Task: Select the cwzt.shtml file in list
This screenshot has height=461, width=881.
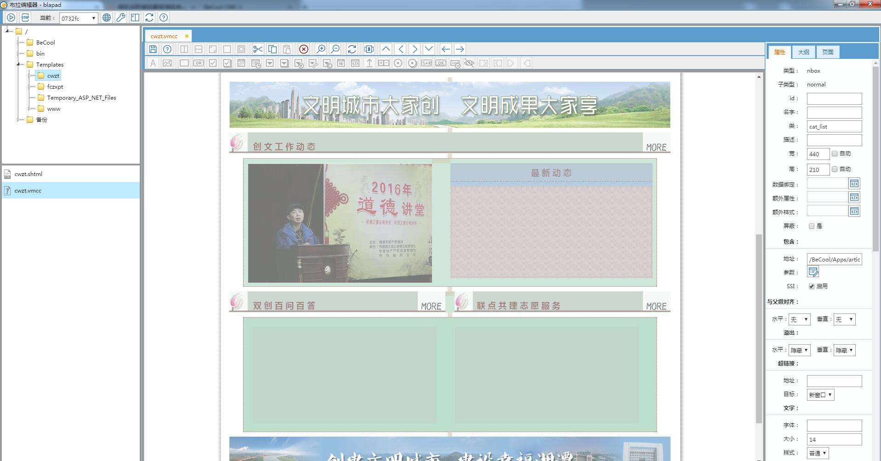Action: 28,174
